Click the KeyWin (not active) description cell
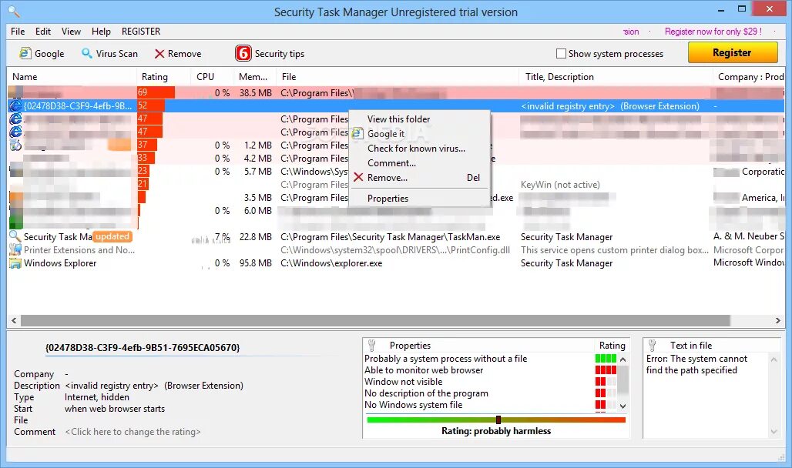 point(560,184)
